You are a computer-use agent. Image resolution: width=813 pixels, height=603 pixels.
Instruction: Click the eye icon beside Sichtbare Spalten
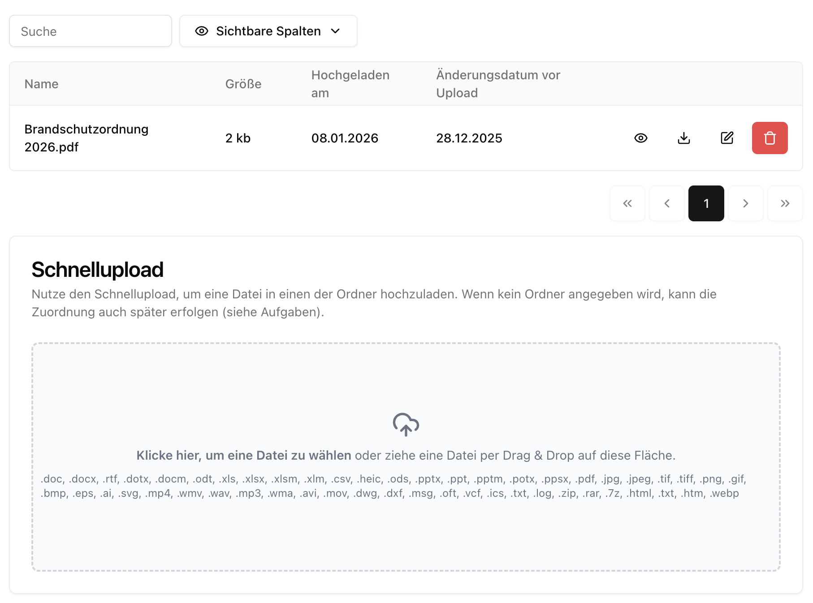[x=202, y=31]
